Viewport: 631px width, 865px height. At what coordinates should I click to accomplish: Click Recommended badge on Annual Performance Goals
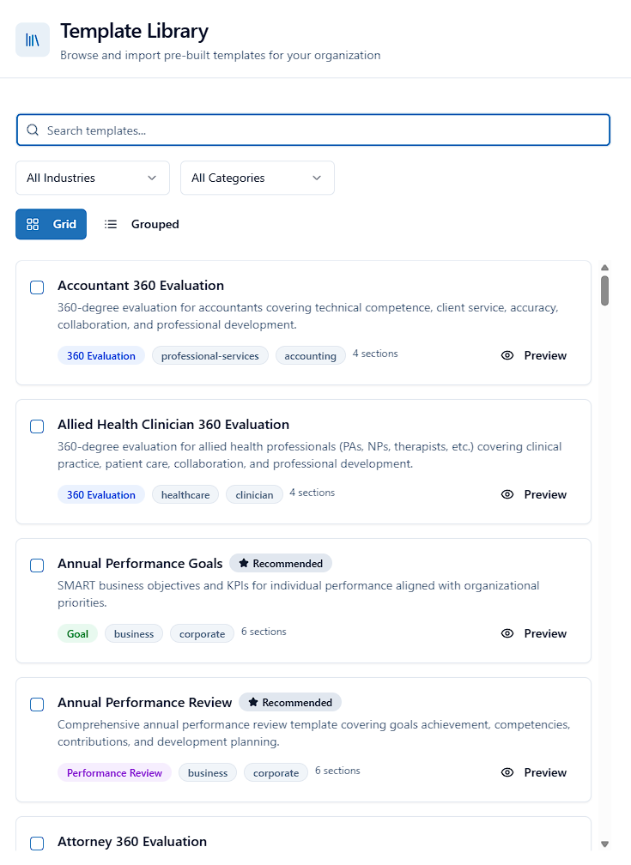coord(281,563)
